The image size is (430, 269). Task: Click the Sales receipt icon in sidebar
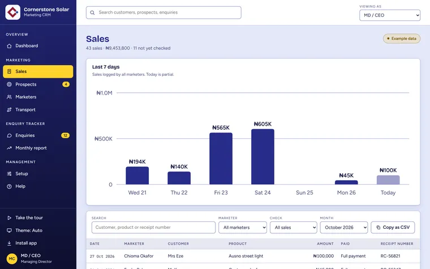(x=9, y=71)
